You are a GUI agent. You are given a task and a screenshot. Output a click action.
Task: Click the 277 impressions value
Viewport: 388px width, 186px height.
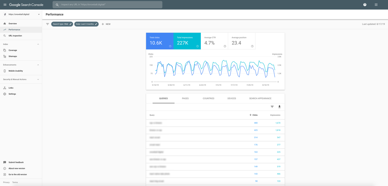coord(279,145)
